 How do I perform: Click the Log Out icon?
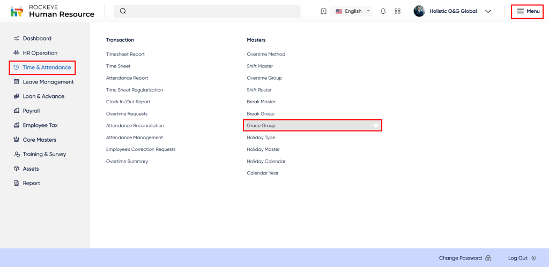[x=533, y=258]
